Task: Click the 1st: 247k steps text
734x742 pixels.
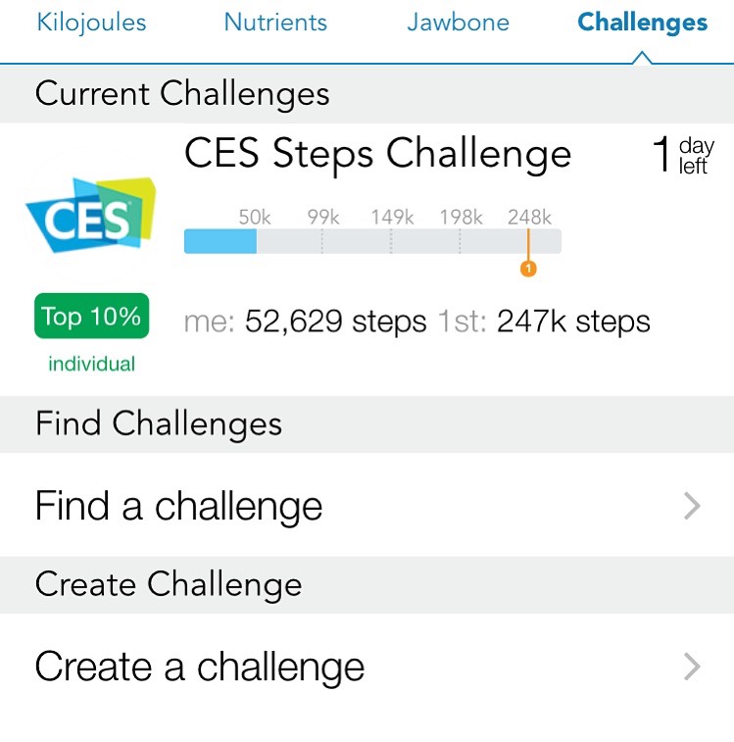Action: coord(544,322)
